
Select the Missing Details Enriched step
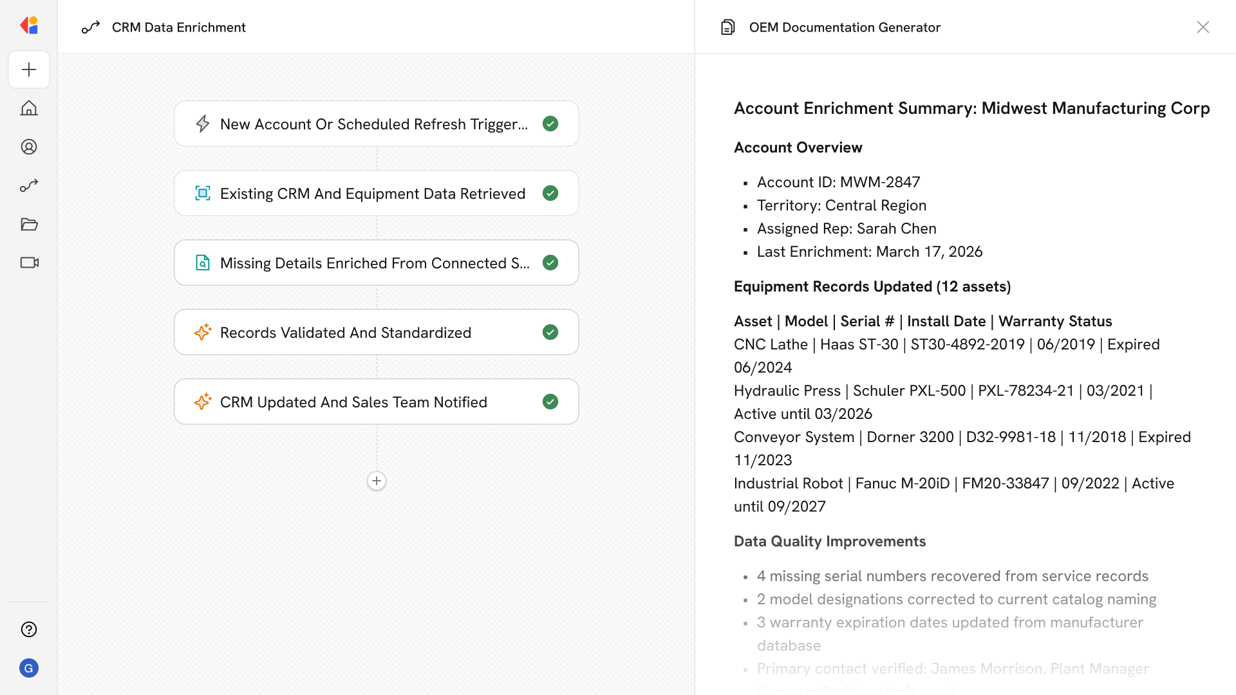375,263
